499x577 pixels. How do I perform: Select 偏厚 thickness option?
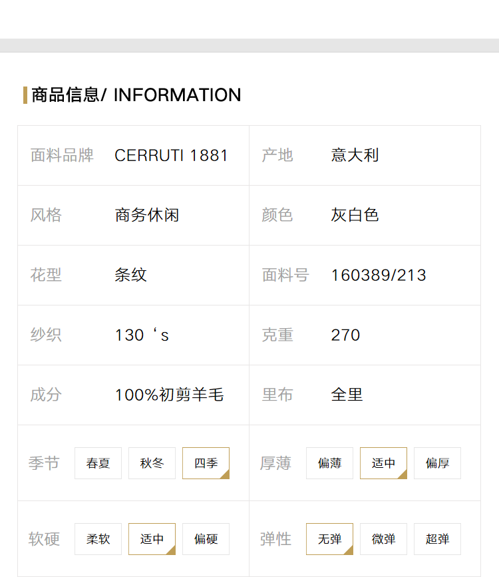coord(438,463)
